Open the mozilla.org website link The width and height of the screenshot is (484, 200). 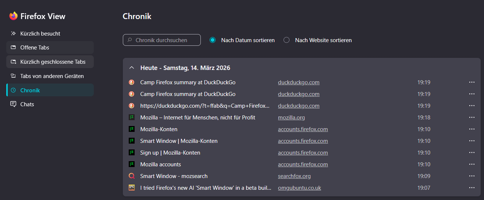291,118
